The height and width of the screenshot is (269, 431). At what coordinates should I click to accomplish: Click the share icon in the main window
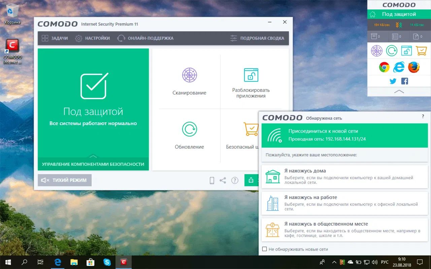coord(223,180)
